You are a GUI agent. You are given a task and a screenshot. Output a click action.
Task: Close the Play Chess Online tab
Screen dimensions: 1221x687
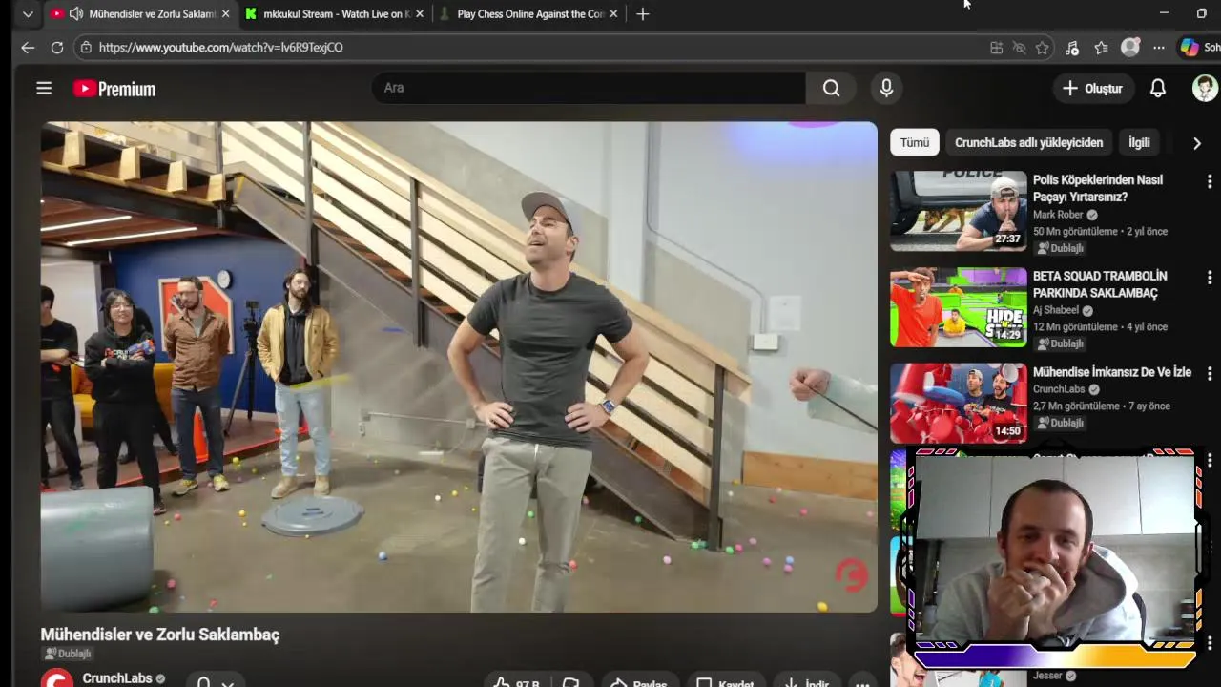(x=613, y=14)
